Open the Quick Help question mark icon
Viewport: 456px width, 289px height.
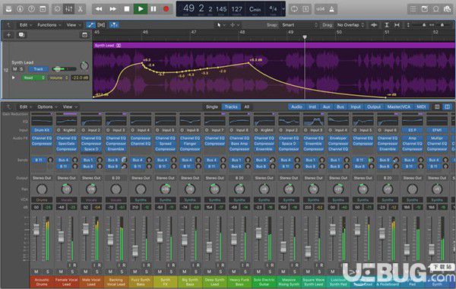(x=31, y=9)
